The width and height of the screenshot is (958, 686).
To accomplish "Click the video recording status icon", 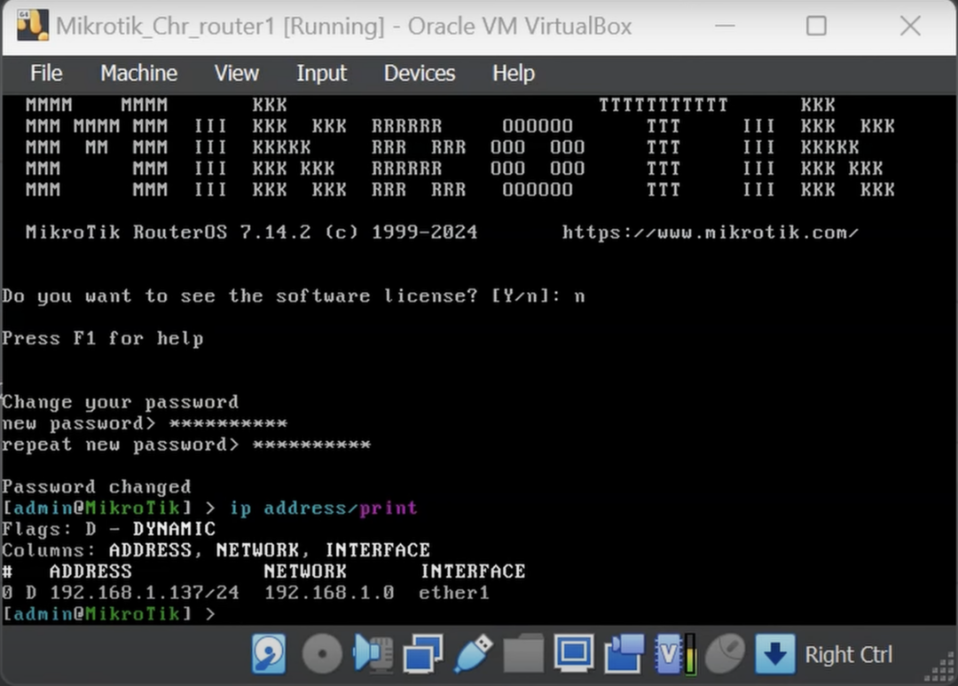I will click(x=623, y=654).
